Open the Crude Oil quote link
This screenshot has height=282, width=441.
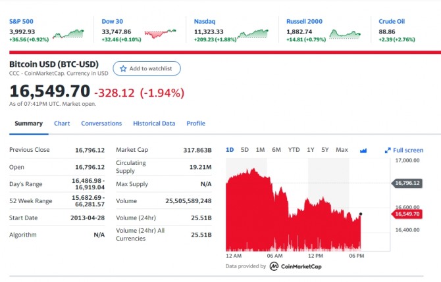(x=392, y=21)
